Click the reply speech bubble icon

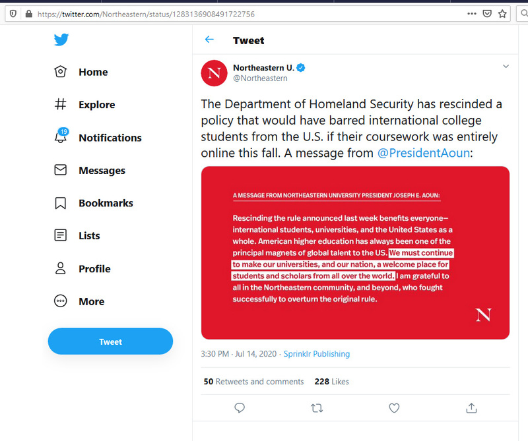point(240,408)
